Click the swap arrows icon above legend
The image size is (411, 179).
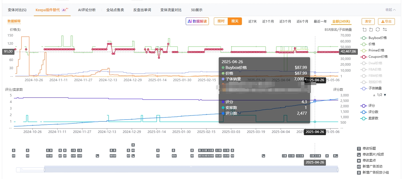coord(385,29)
